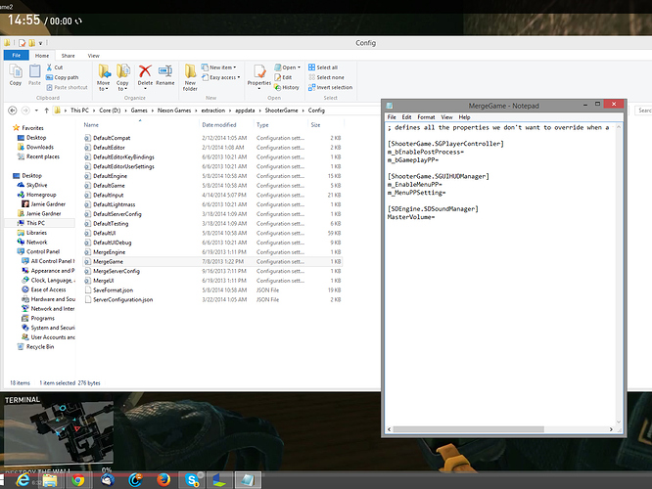This screenshot has width=652, height=489.
Task: Open Properties from the ribbon
Action: [259, 73]
